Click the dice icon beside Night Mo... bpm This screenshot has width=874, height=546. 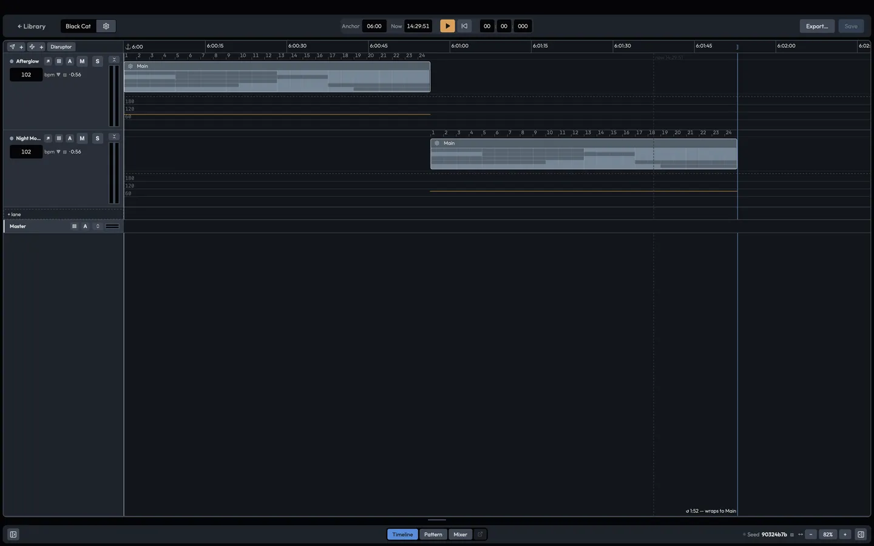click(x=65, y=152)
